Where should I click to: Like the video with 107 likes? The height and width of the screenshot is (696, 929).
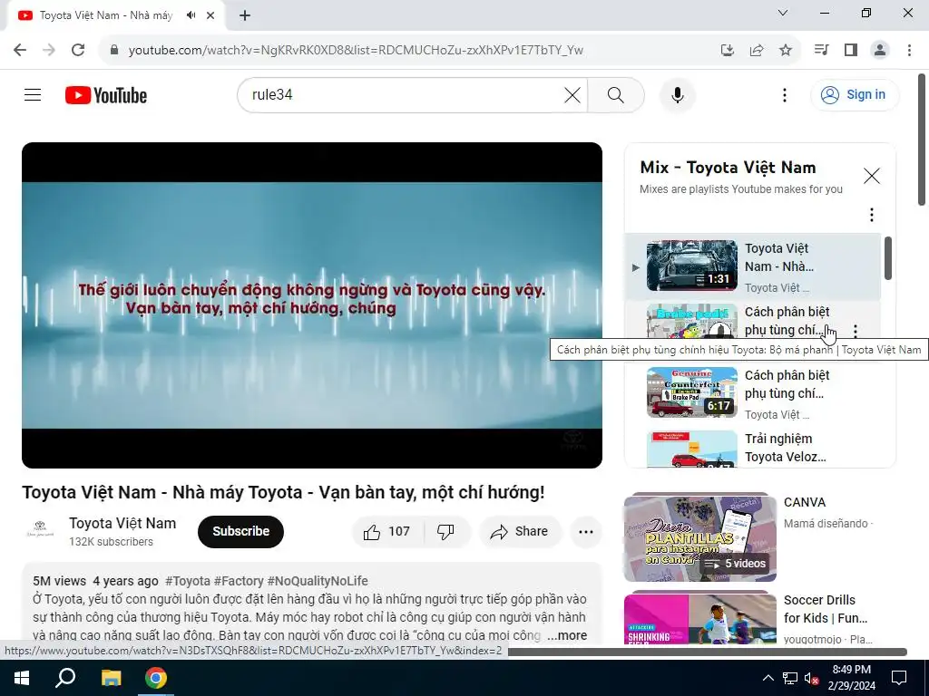click(387, 531)
